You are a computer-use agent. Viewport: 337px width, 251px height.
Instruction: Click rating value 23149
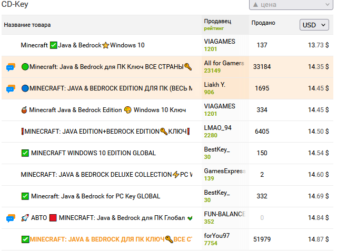tap(212, 71)
